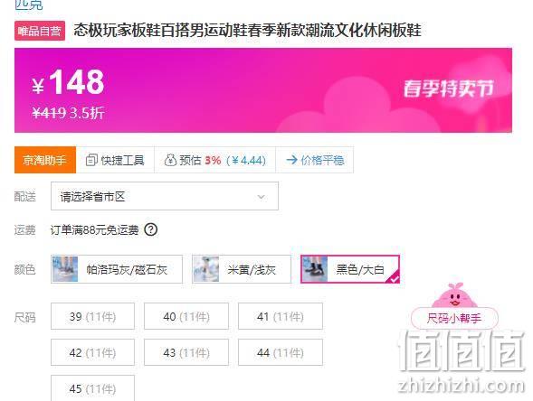The height and width of the screenshot is (401, 533).
Task: Open the brand link at top left
Action: (29, 5)
